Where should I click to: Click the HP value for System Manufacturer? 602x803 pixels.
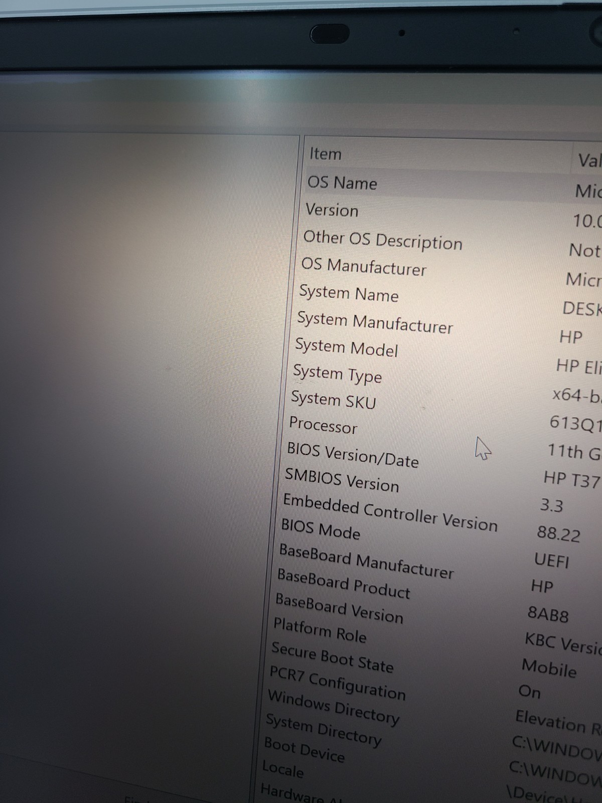[570, 337]
